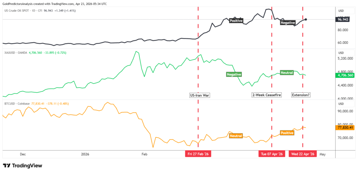Click the orange Neutral label on Bitcoin chart
This screenshot has height=173, width=358.
[x=236, y=136]
